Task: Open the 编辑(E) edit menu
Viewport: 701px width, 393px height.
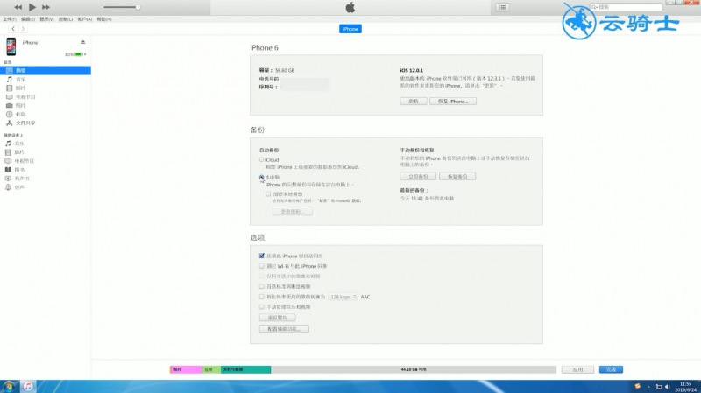Action: point(28,19)
